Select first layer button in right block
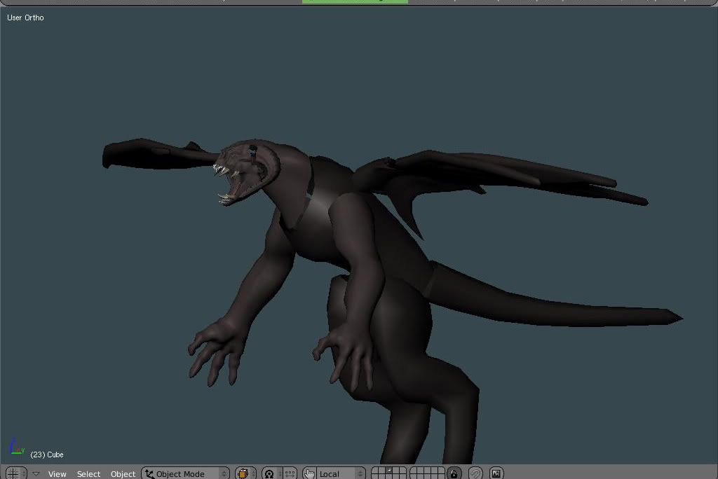 coord(414,471)
